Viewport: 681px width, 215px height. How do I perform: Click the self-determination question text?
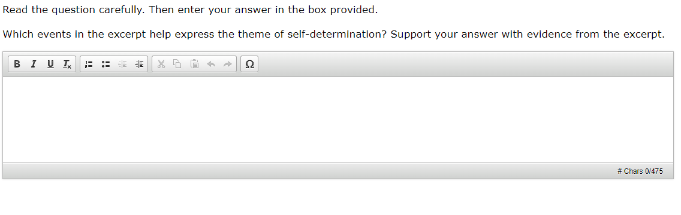click(x=333, y=35)
